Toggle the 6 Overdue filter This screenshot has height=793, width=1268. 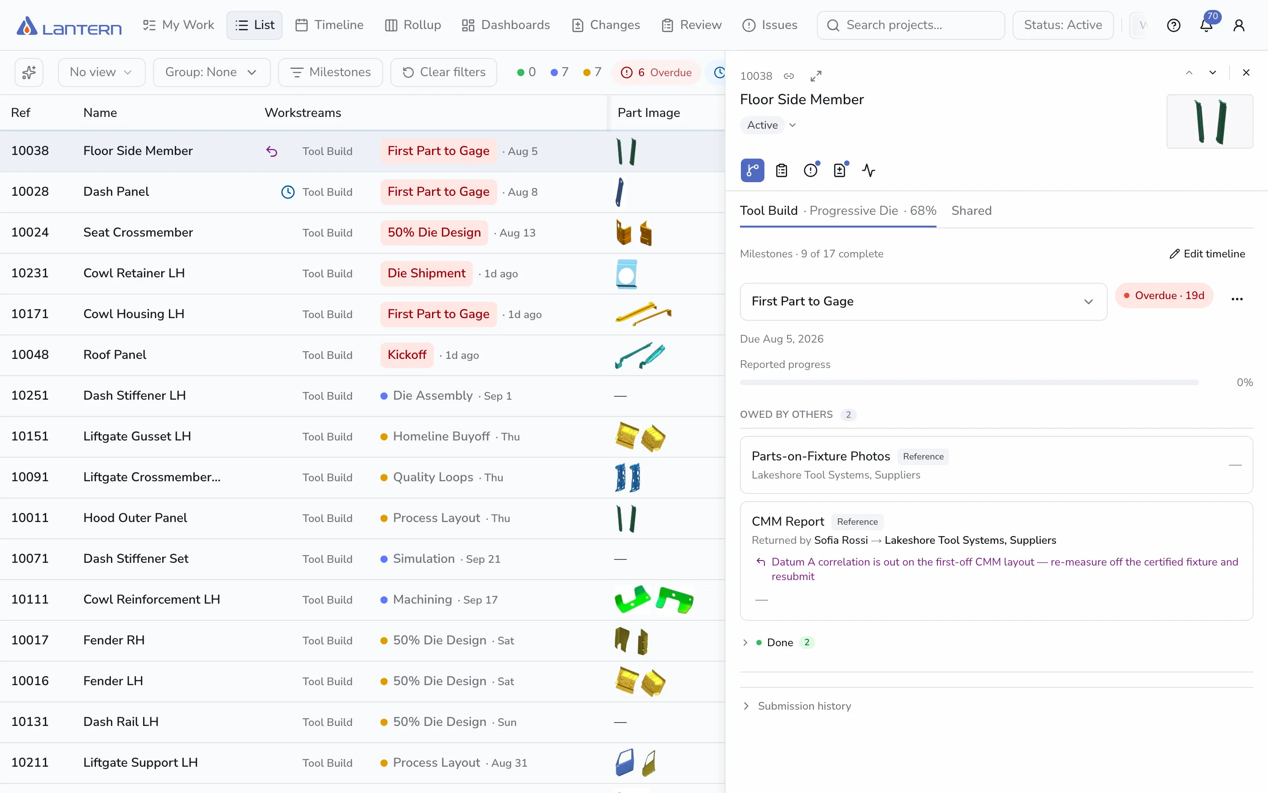pyautogui.click(x=656, y=73)
